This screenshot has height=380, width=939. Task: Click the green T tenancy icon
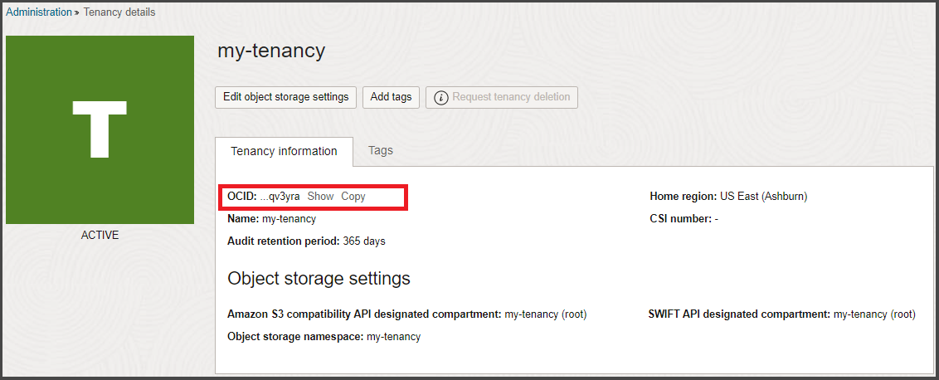pos(100,129)
